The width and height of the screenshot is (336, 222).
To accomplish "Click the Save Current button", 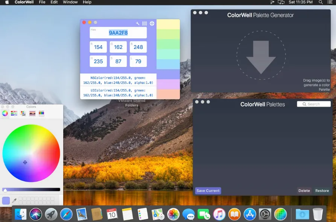I will click(208, 190).
